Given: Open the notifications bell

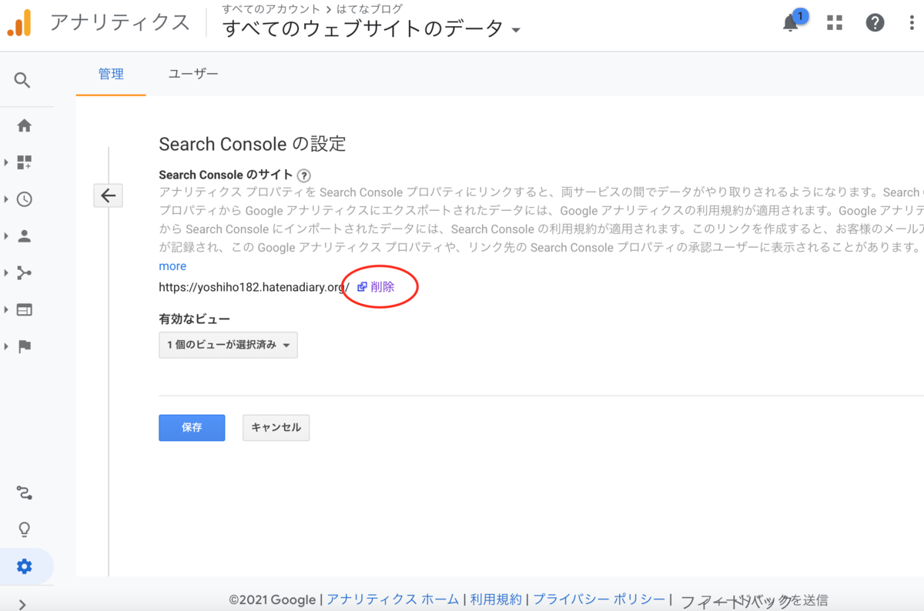Looking at the screenshot, I should [791, 23].
